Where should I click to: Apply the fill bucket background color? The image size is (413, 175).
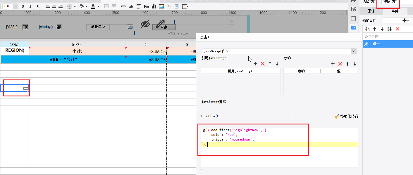click(x=82, y=6)
